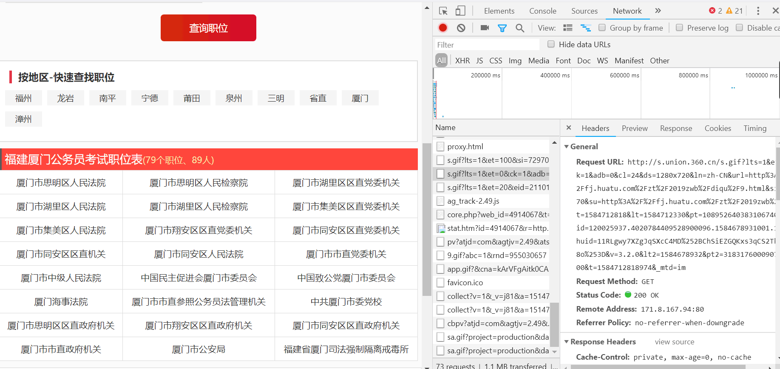780x369 pixels.
Task: Clear the network log
Action: pos(461,28)
